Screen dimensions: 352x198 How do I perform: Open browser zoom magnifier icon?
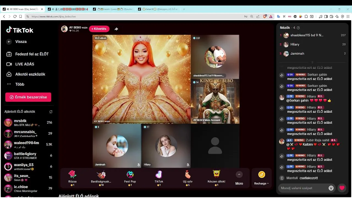click(252, 16)
